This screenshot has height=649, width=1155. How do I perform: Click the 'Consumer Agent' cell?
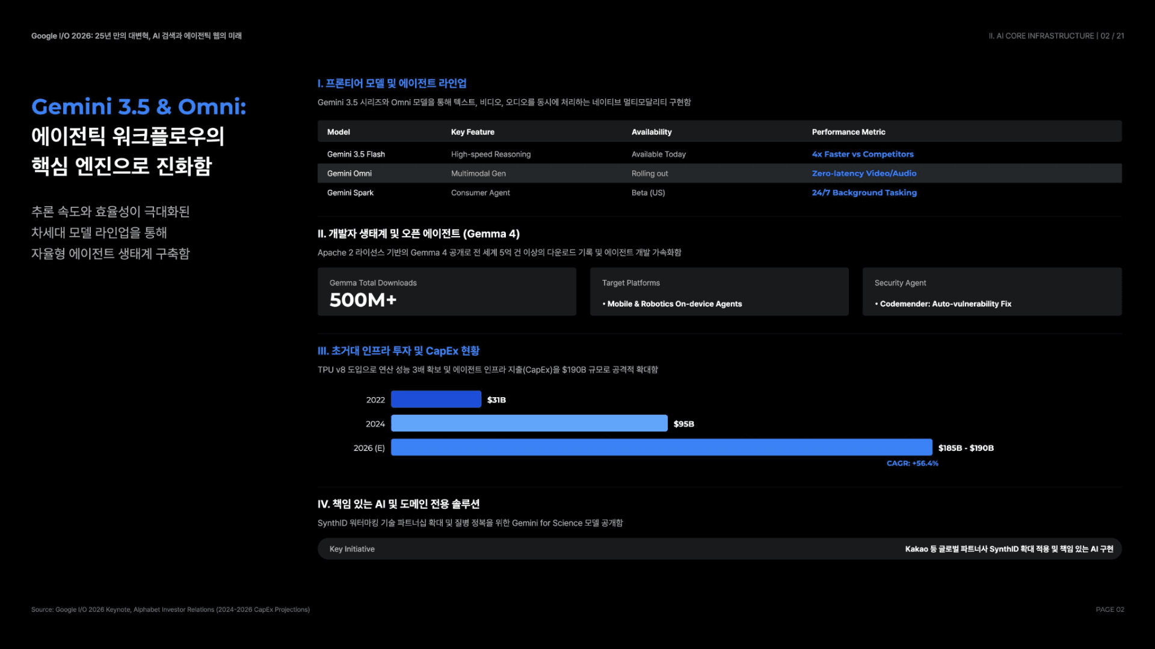click(481, 193)
